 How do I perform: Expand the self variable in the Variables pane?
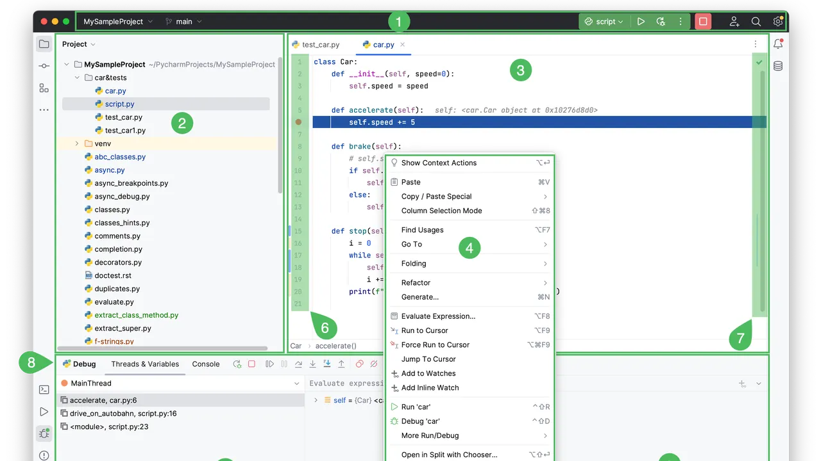point(316,400)
